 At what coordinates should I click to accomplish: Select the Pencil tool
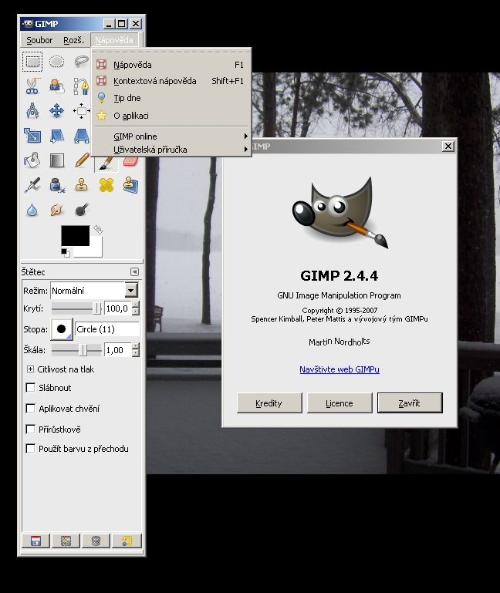click(81, 160)
